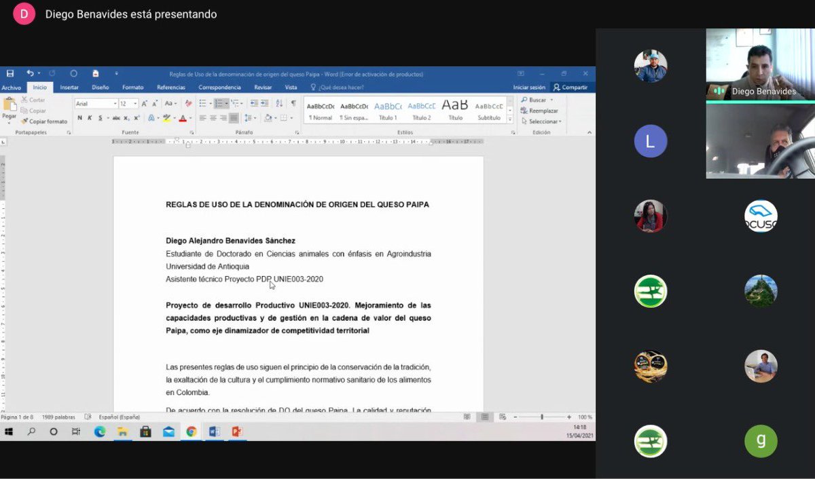
Task: Click the Pegar clipboard icon
Action: pos(10,104)
